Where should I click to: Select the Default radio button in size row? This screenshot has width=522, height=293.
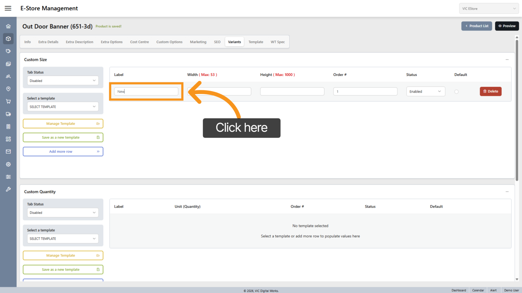[x=456, y=91]
